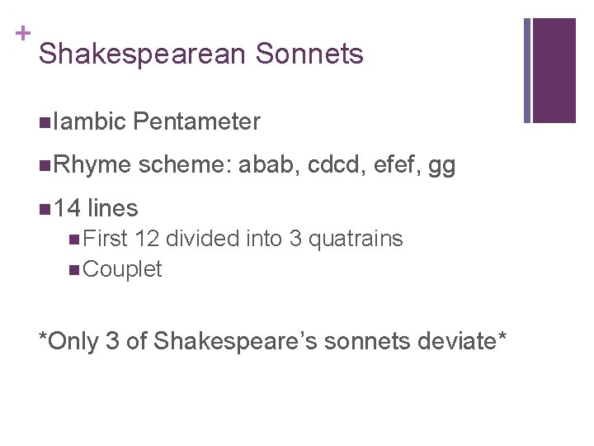Screen dimensions: 594x446
Task: Click the bullet before 14 lines
Action: point(44,208)
